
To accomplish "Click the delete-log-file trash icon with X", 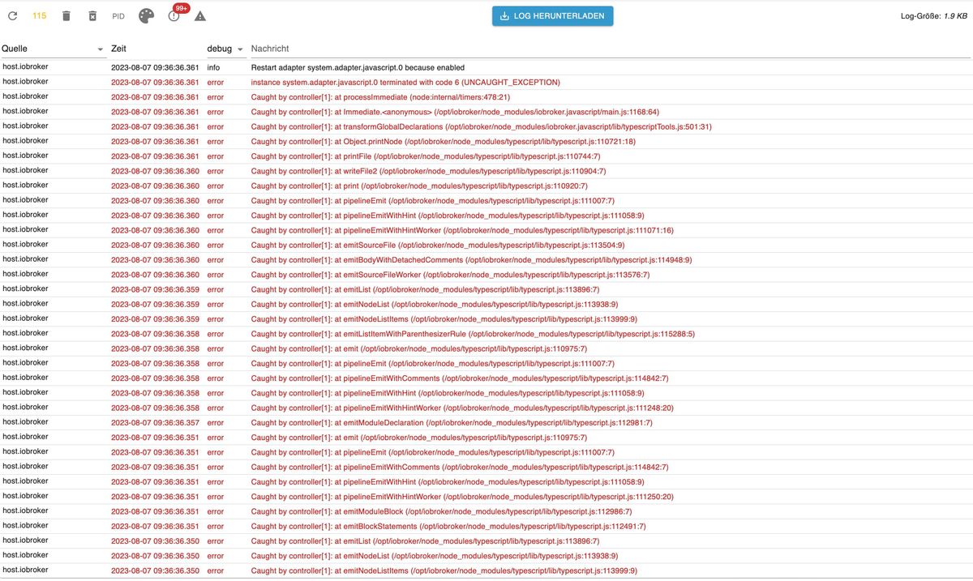I will 92,15.
